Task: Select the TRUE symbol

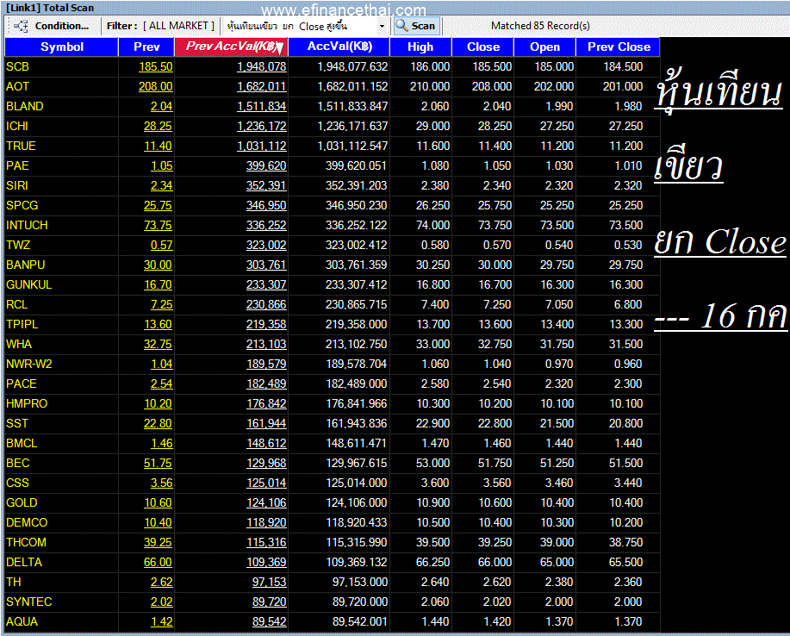Action: [22, 147]
